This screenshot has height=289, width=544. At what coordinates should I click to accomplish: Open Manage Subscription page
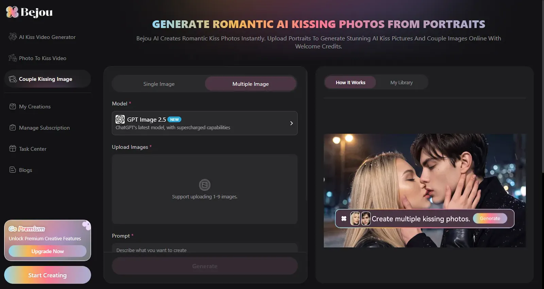[x=44, y=128]
